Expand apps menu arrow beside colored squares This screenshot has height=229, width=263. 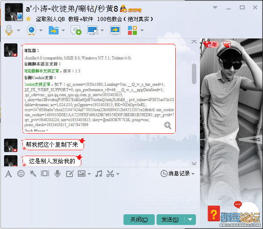(142, 30)
